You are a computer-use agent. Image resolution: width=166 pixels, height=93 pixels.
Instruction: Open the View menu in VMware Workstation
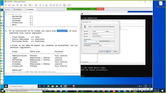(x=13, y=5)
